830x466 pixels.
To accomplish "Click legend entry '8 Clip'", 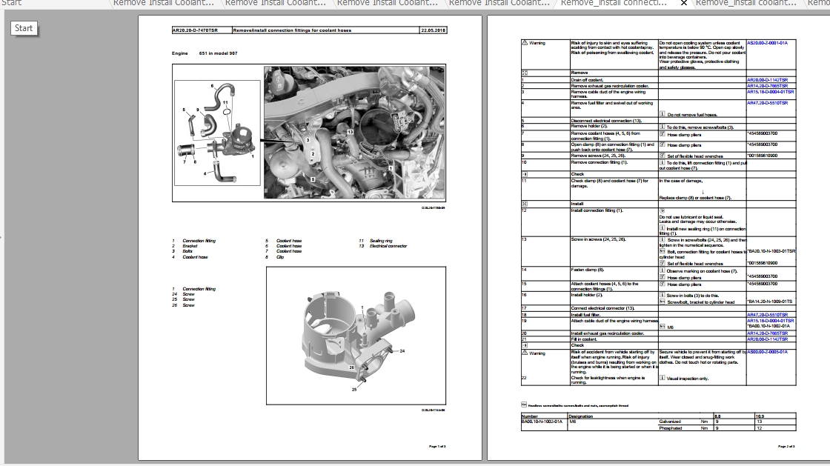I will tap(275, 257).
